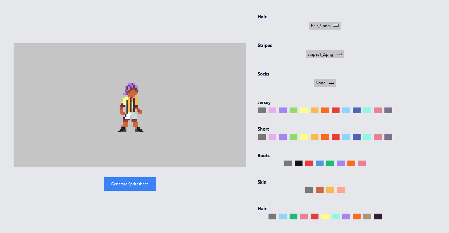Pick the purple Jersey swatch
449x233 pixels.
283,111
